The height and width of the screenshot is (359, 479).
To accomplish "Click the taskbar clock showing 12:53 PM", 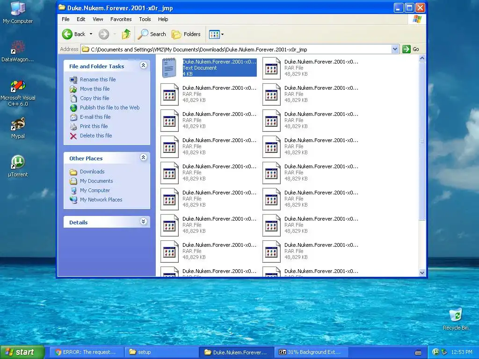I will [462, 352].
